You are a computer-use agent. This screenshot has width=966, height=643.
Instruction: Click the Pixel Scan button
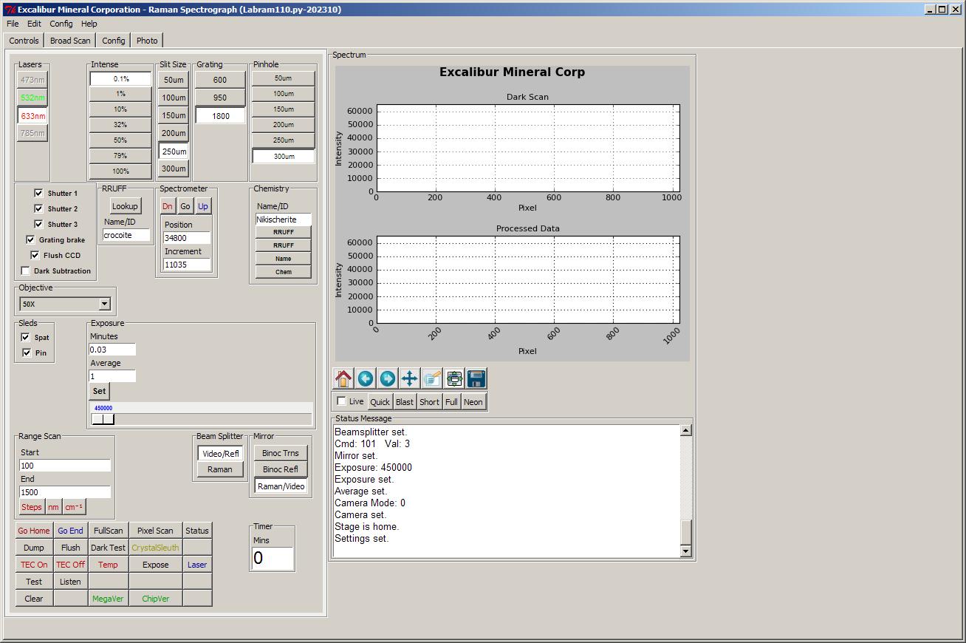pos(155,531)
